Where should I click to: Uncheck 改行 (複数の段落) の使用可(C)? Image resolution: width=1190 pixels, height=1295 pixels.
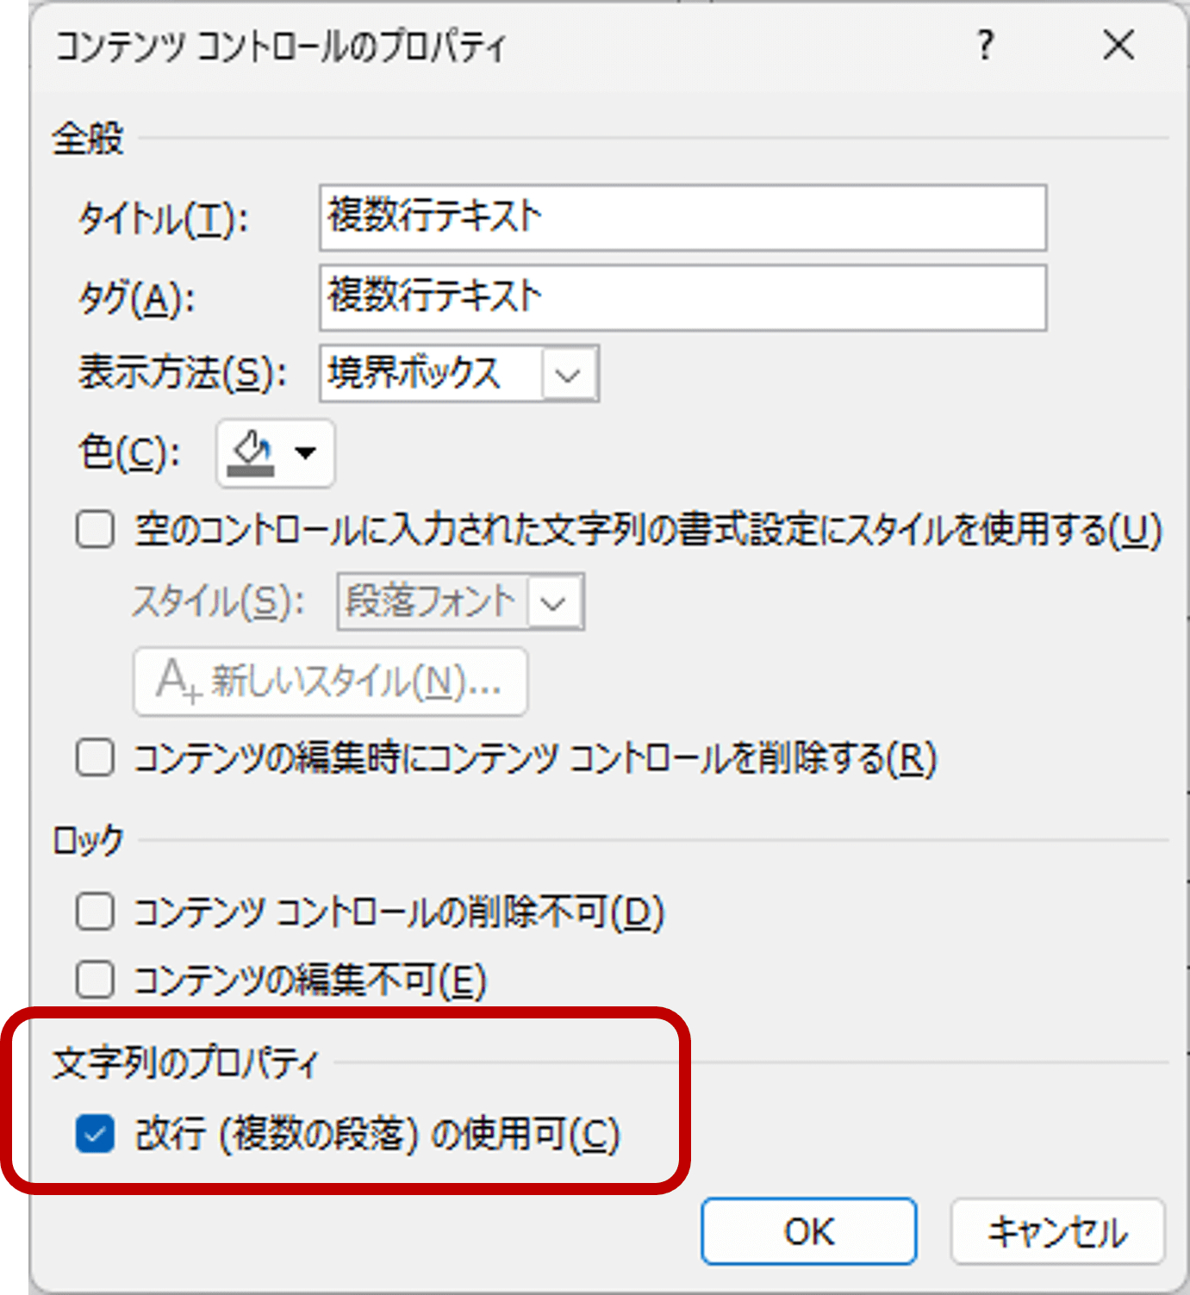[x=95, y=1135]
